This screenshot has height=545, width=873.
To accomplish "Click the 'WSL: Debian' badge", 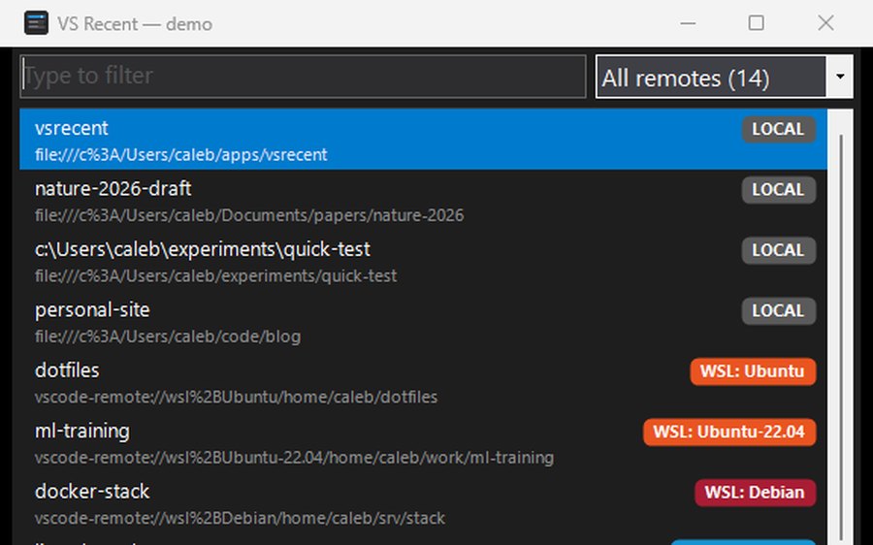I will pos(755,493).
